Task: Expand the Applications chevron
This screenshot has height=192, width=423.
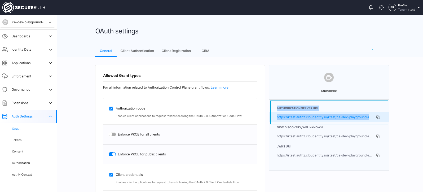Action: [51, 63]
